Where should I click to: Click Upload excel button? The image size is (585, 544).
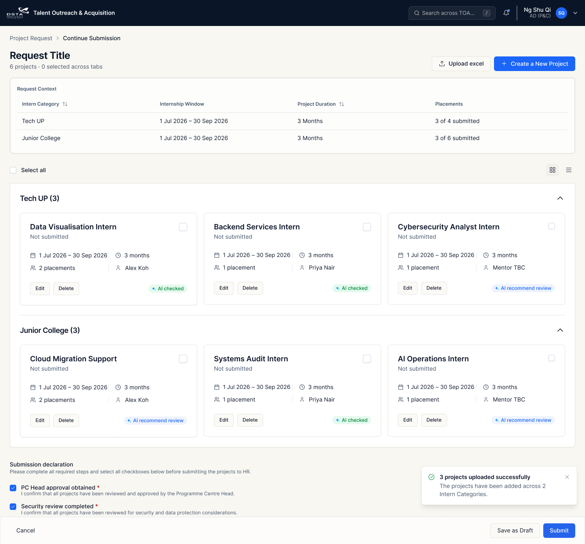(x=461, y=64)
